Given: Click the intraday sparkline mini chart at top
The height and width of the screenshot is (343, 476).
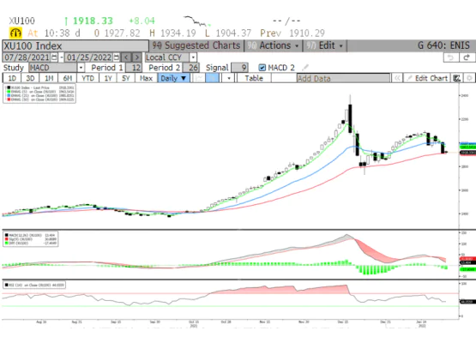Looking at the screenshot, I should 197,21.
